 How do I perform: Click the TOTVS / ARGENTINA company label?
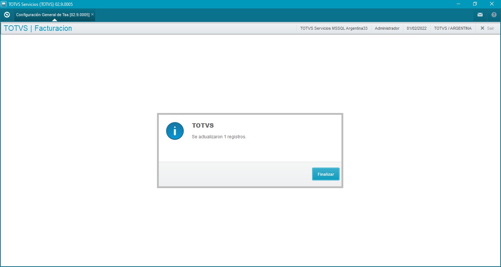point(453,28)
